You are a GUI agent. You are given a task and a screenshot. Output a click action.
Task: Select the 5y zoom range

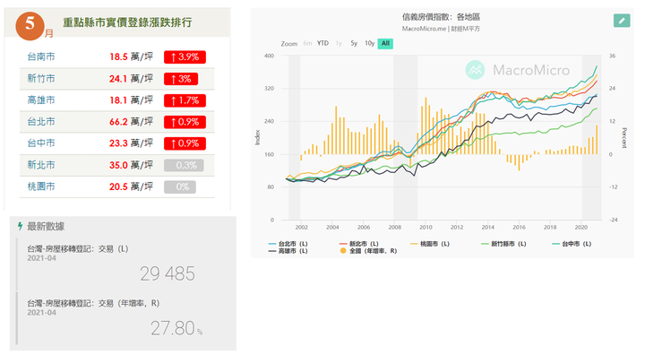click(354, 43)
